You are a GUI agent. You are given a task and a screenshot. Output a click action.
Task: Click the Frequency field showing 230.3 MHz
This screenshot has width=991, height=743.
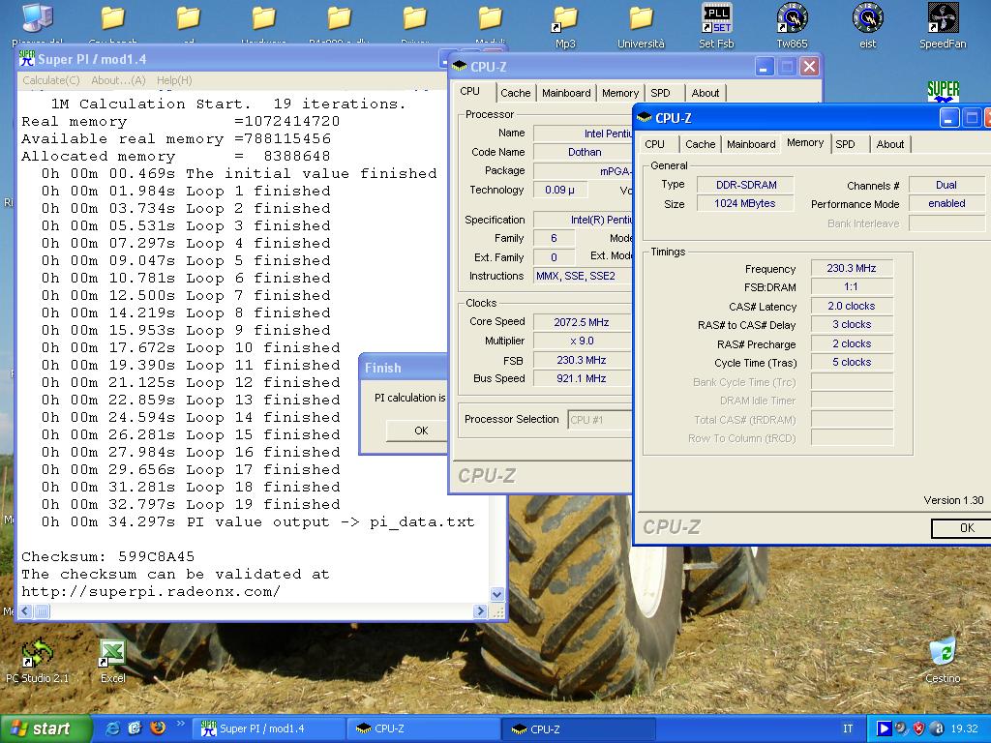pyautogui.click(x=852, y=269)
